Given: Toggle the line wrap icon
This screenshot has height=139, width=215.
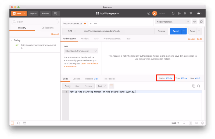Looking at the screenshot, I should pos(112,86).
